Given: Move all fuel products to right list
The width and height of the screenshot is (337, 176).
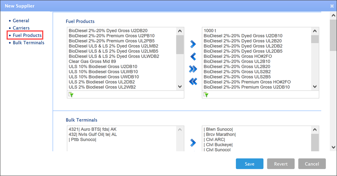Looking at the screenshot, I should [x=193, y=69].
